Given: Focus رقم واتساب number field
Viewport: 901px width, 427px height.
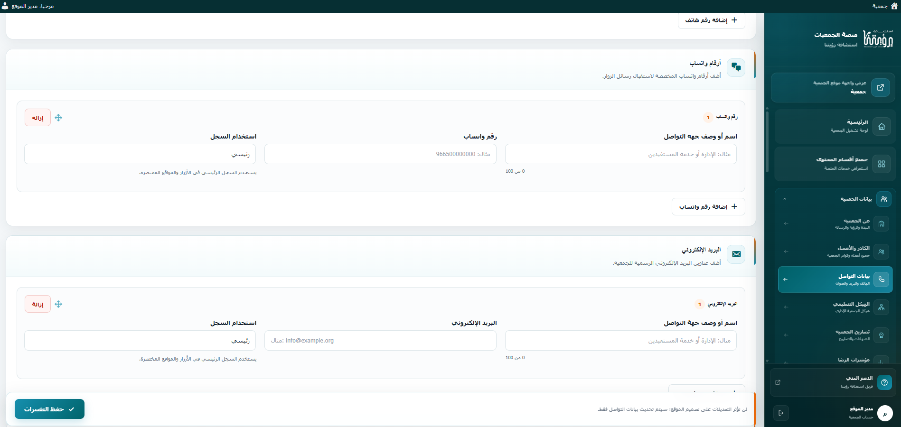Looking at the screenshot, I should [380, 154].
